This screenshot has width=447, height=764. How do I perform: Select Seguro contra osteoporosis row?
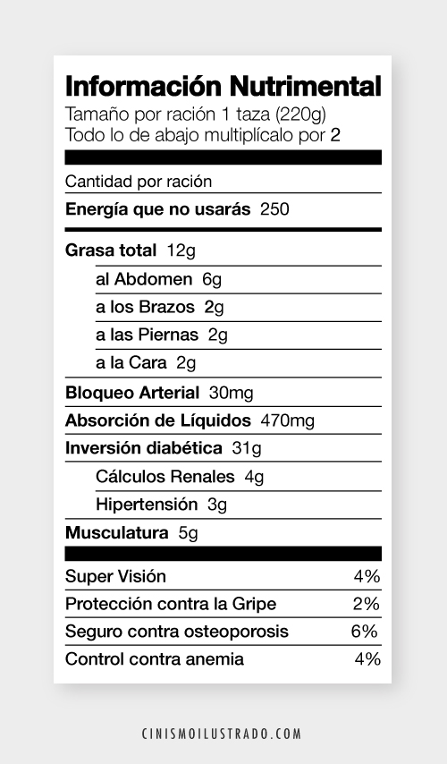point(223,632)
